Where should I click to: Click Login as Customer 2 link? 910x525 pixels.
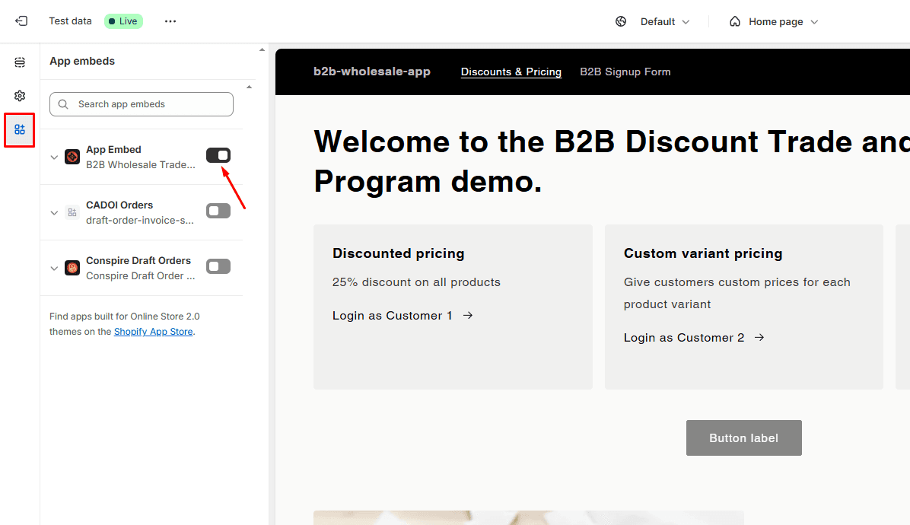(684, 338)
